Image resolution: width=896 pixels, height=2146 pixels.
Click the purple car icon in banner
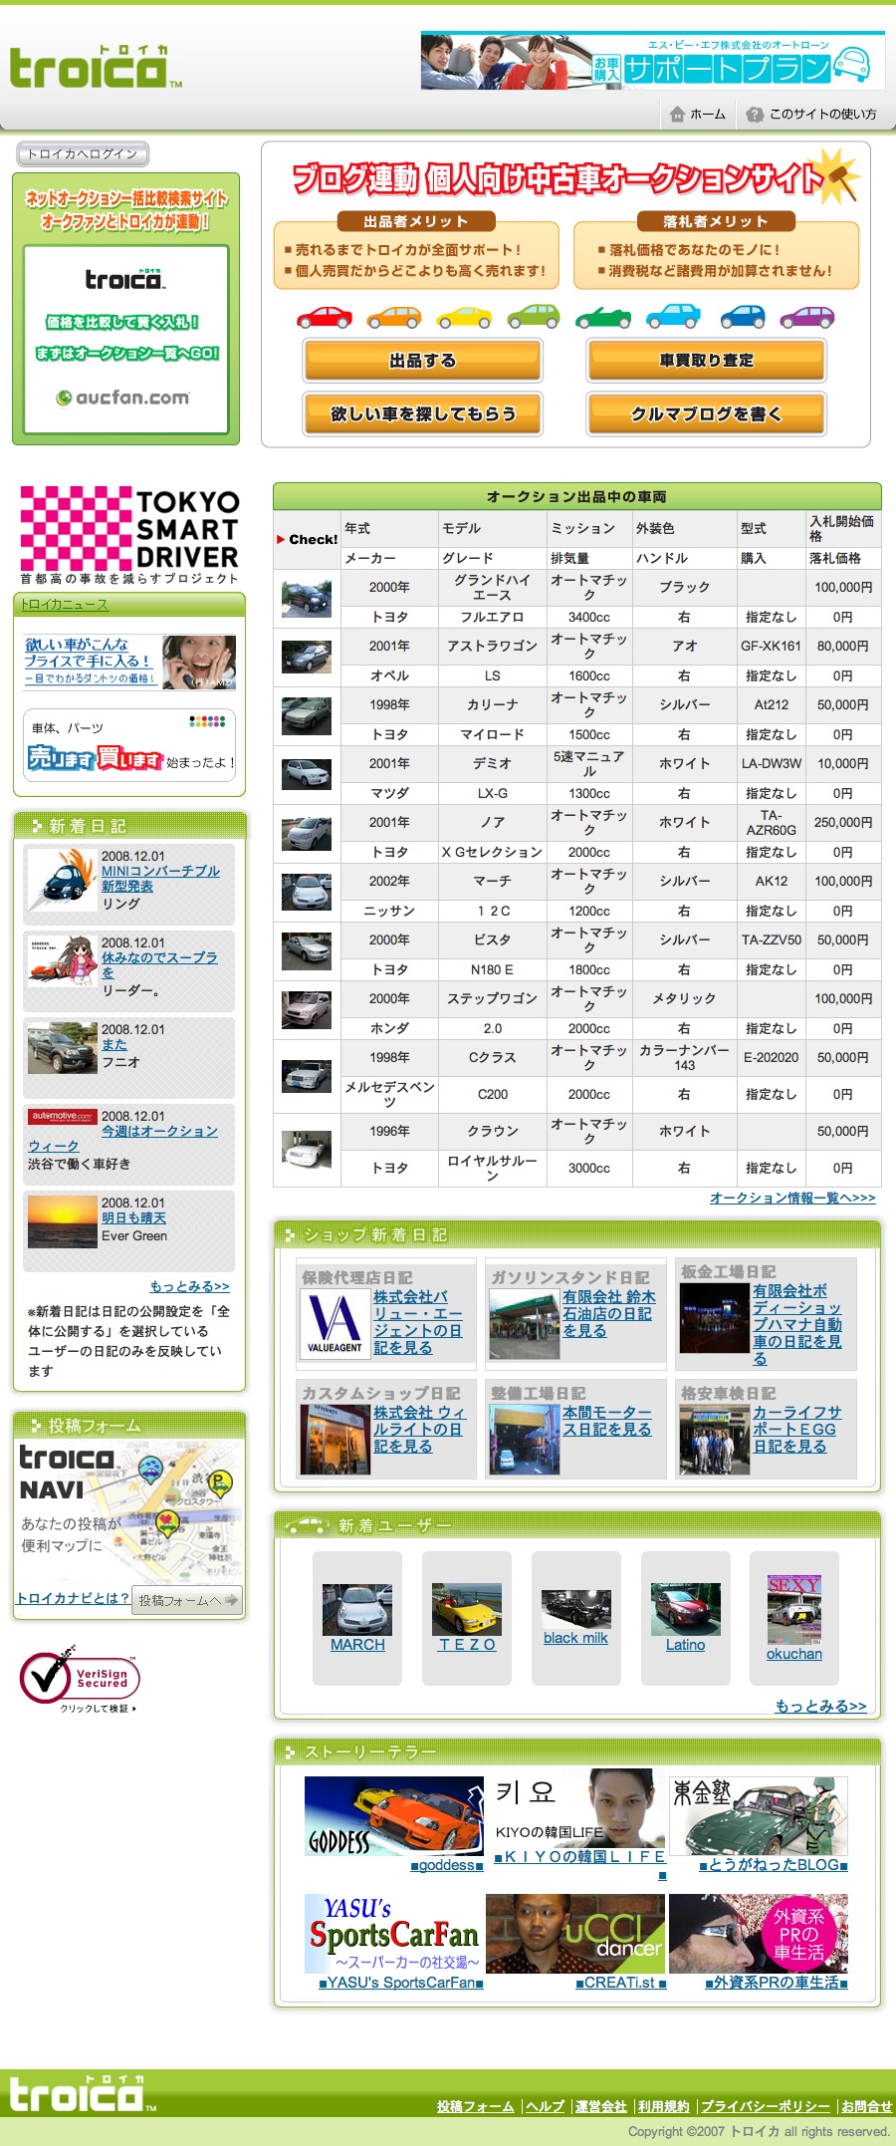(x=807, y=317)
